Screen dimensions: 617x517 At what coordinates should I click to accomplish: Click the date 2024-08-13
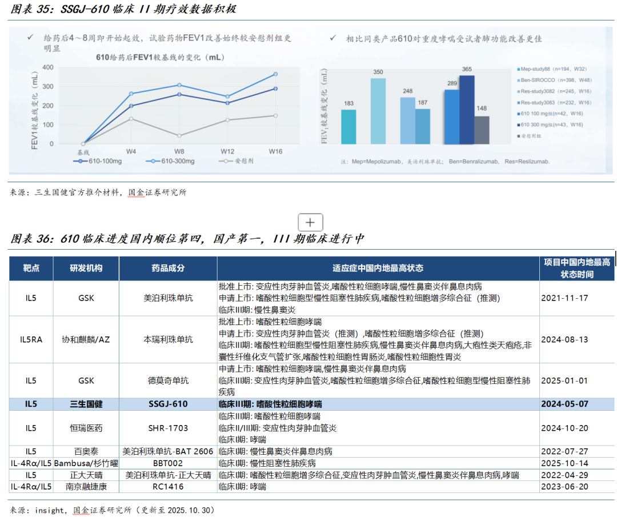[564, 339]
